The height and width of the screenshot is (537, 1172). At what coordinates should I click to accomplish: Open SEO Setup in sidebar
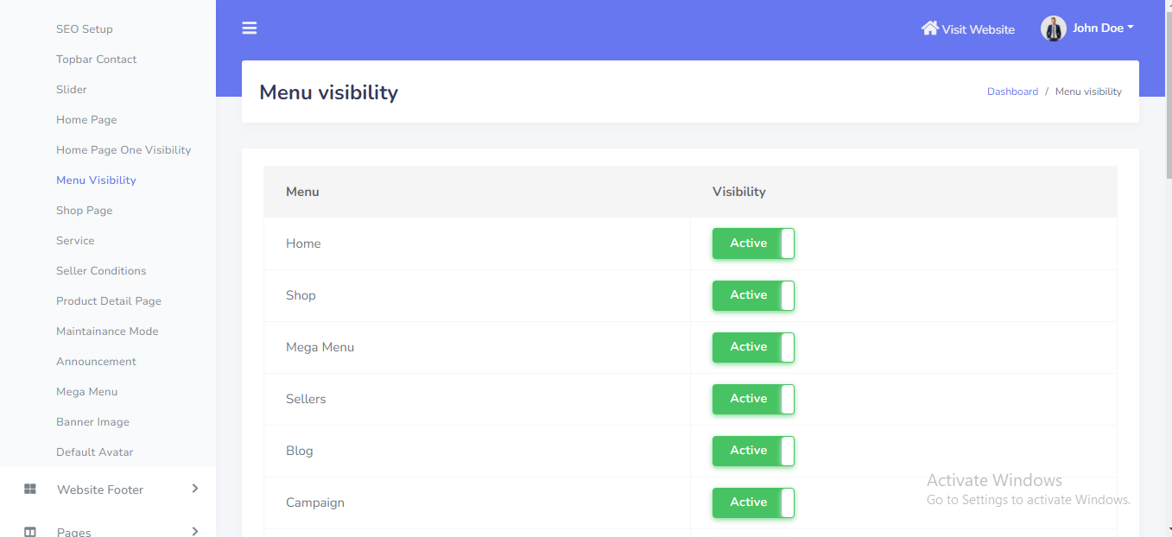[x=85, y=29]
